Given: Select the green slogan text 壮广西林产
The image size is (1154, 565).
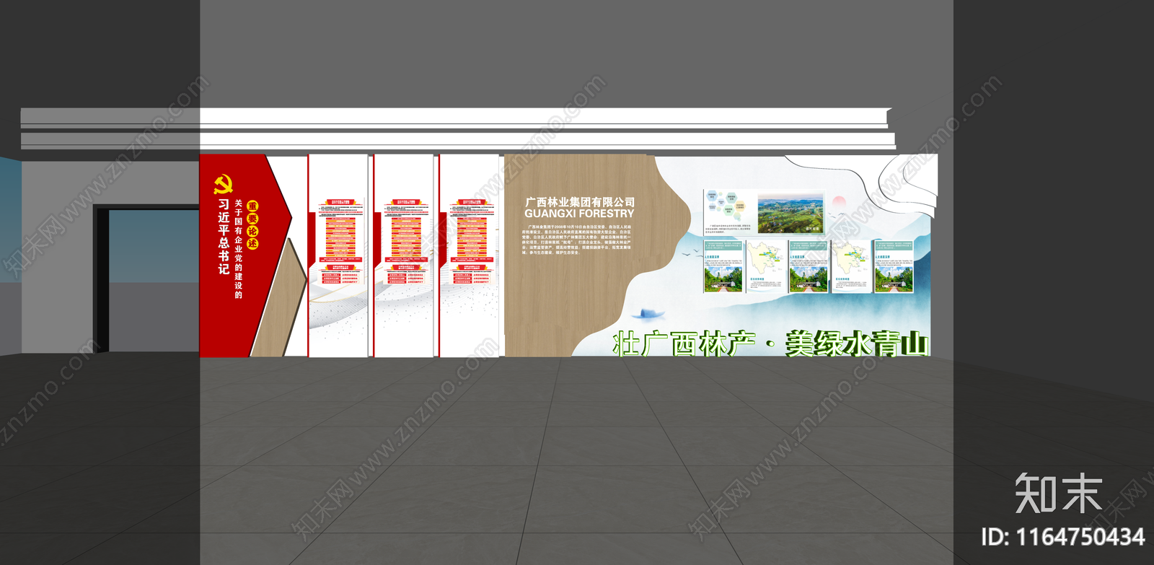Looking at the screenshot, I should (684, 343).
